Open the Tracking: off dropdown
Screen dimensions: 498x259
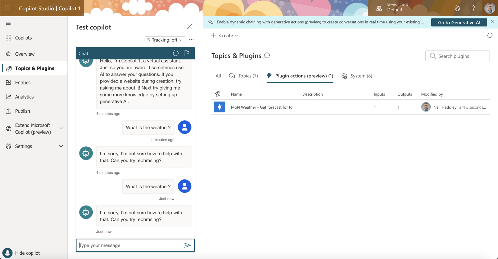point(165,40)
